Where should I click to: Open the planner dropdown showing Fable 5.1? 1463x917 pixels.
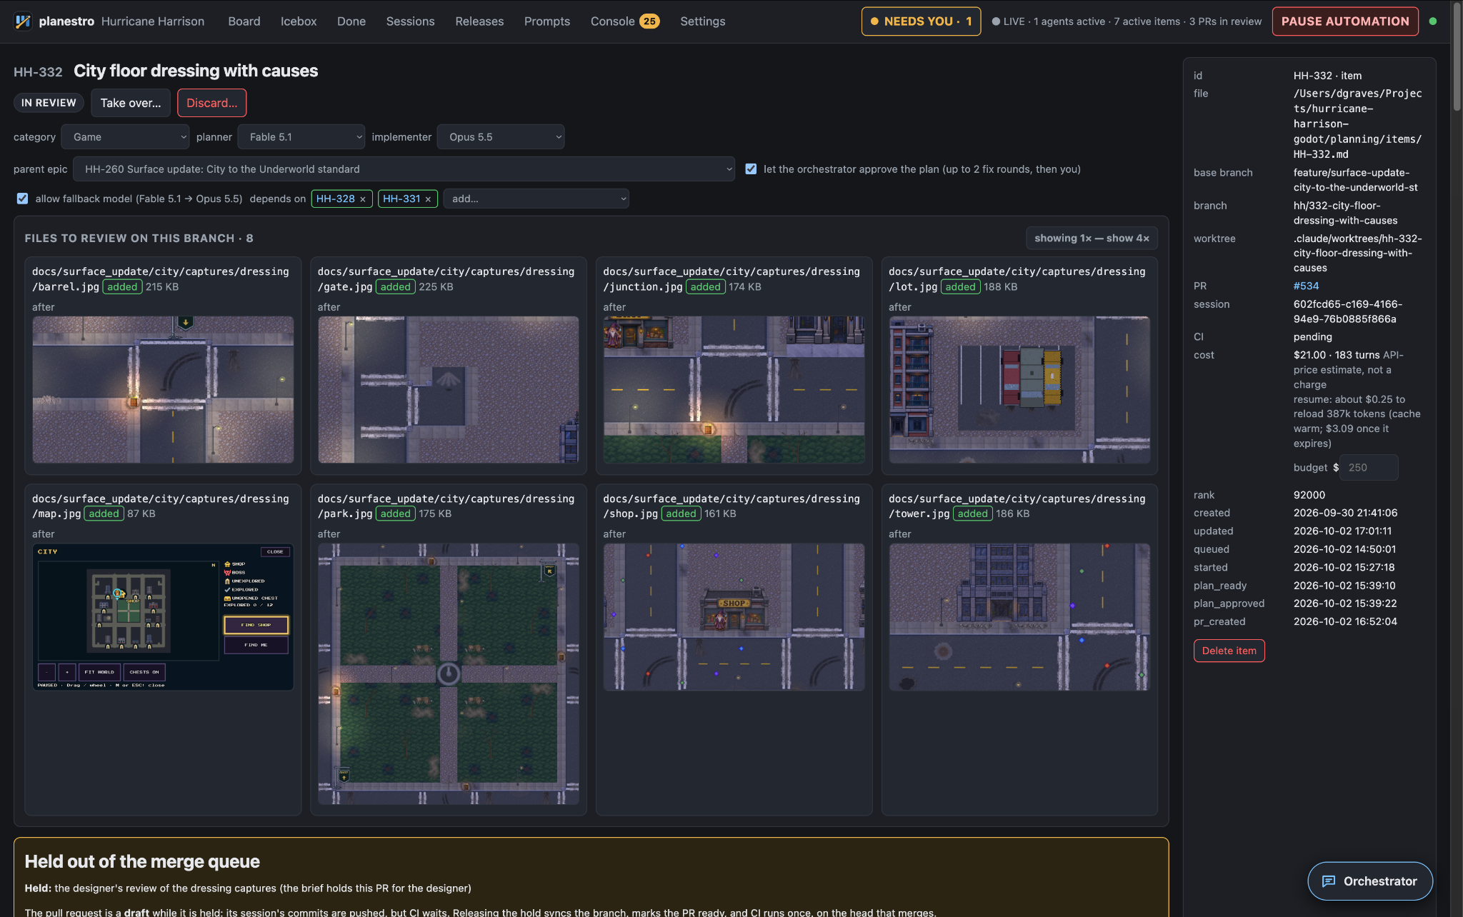[301, 137]
